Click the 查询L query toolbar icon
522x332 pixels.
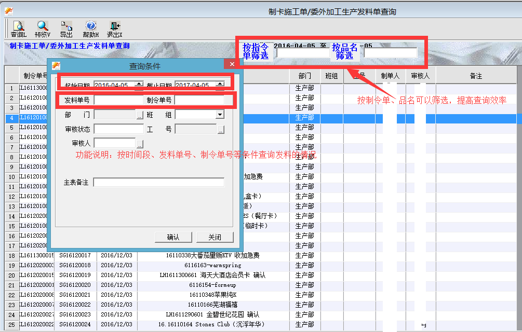(18, 29)
